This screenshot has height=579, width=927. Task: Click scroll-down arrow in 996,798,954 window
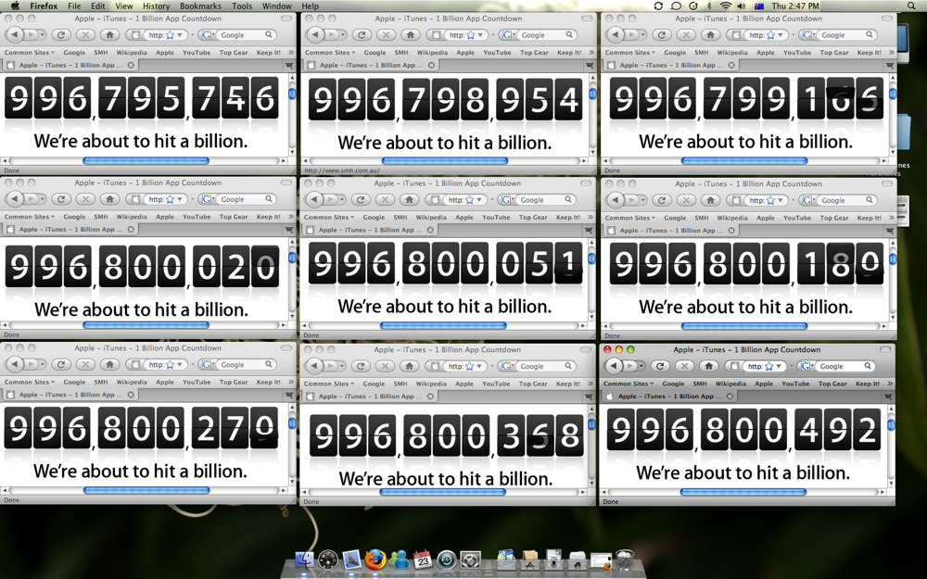[591, 153]
